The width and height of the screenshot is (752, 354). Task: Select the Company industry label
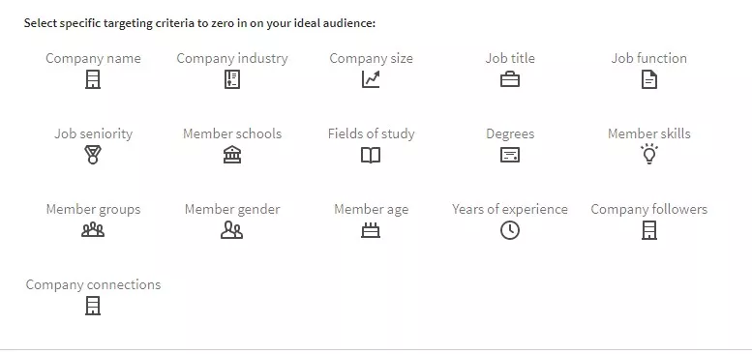[x=232, y=58]
